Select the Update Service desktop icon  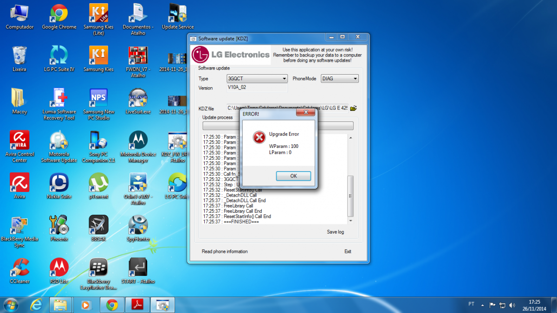[178, 17]
